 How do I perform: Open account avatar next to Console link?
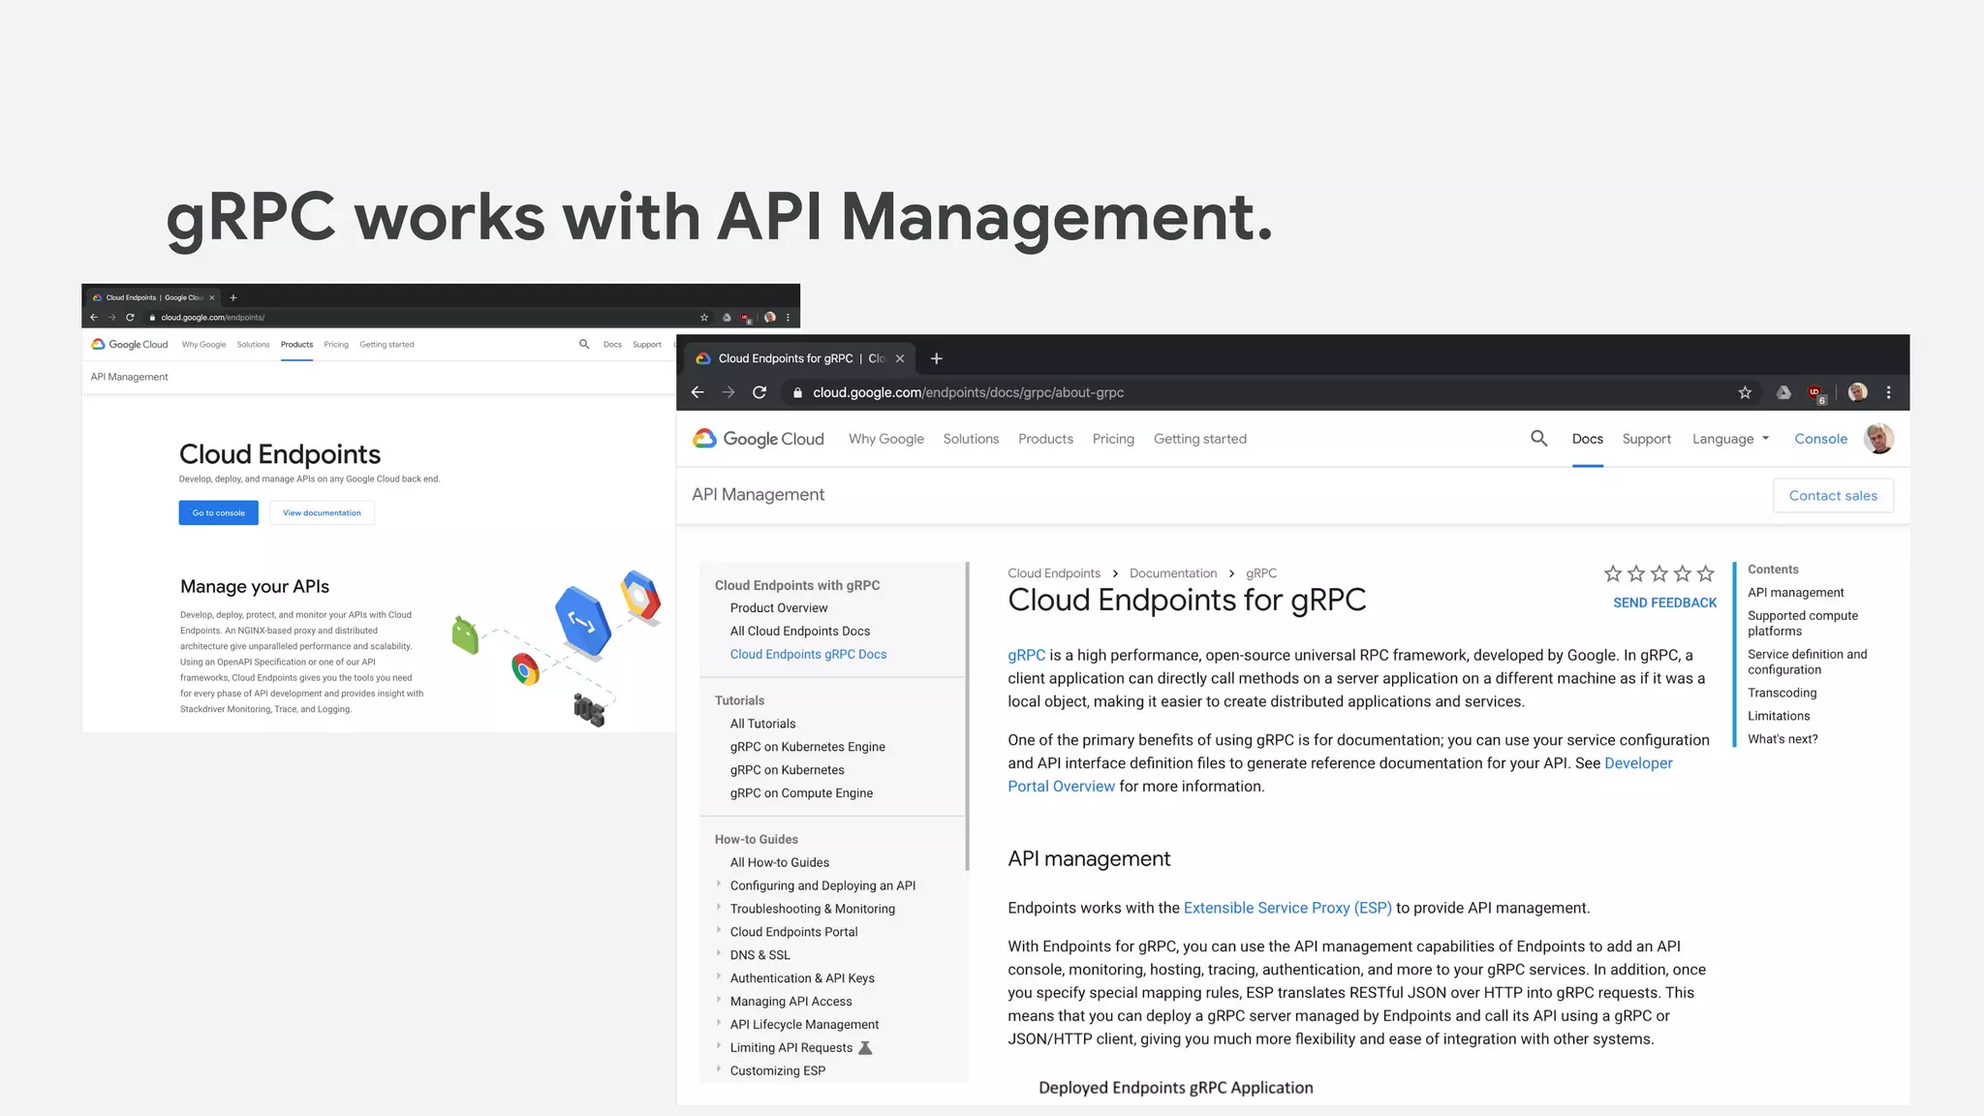[x=1878, y=439]
